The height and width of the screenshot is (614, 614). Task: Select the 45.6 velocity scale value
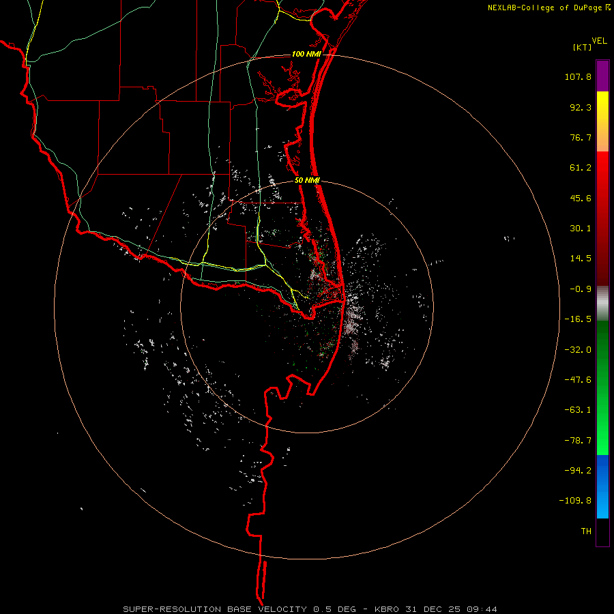pyautogui.click(x=581, y=198)
